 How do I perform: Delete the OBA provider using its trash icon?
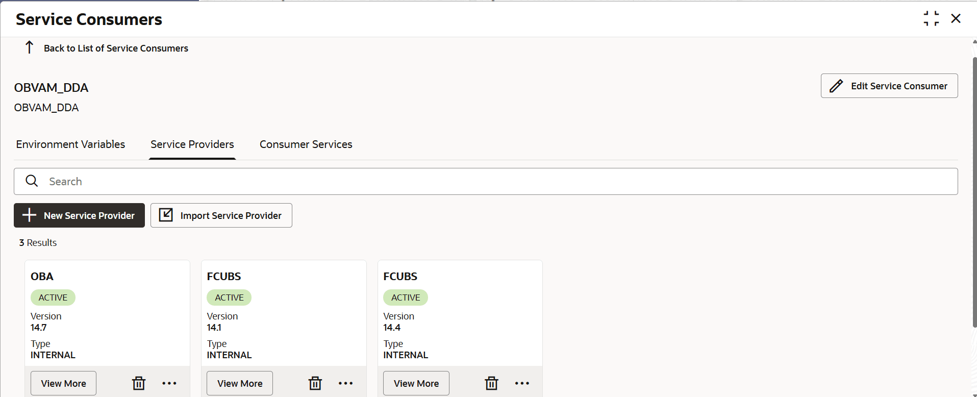138,383
